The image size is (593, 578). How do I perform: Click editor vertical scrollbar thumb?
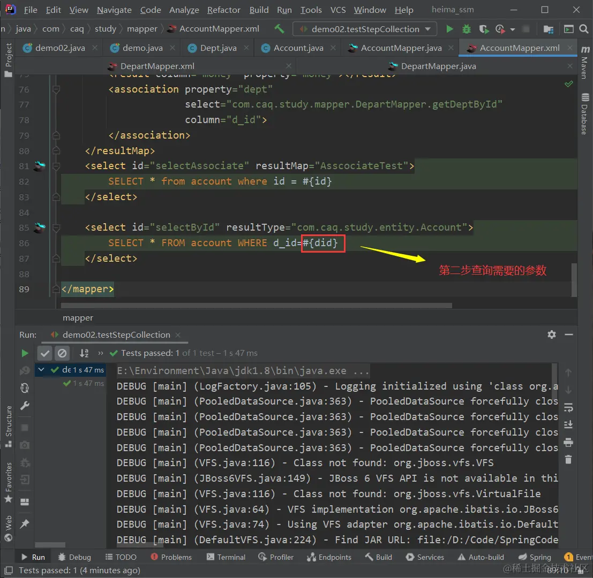(574, 279)
